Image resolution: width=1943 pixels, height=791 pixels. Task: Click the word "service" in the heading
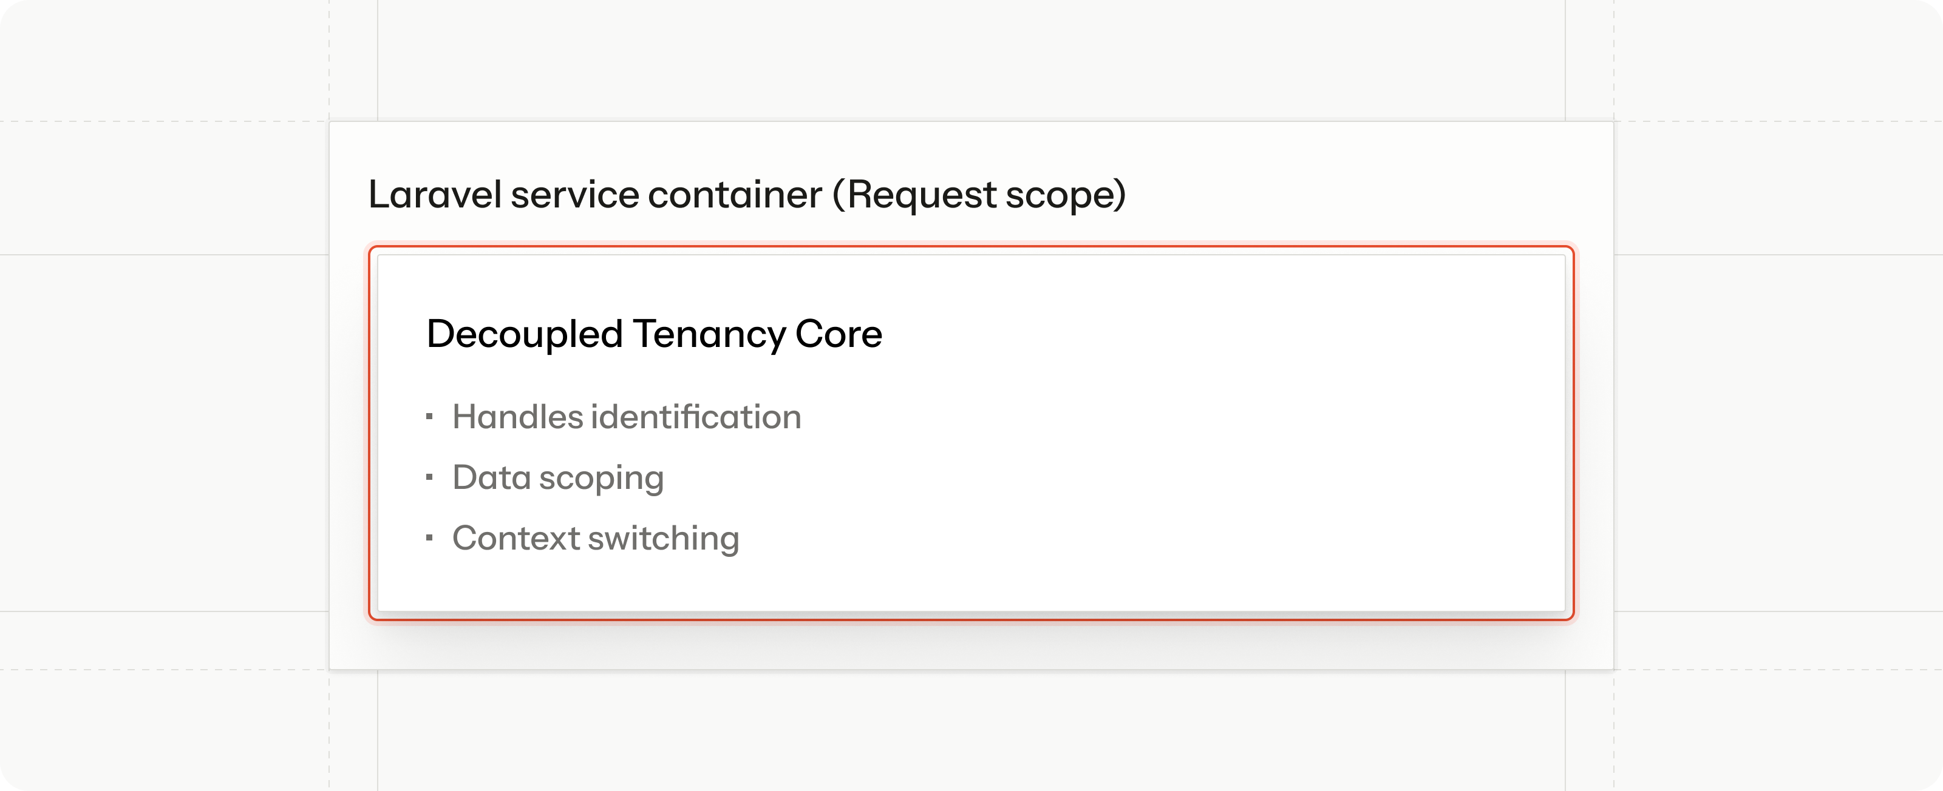[x=575, y=194]
